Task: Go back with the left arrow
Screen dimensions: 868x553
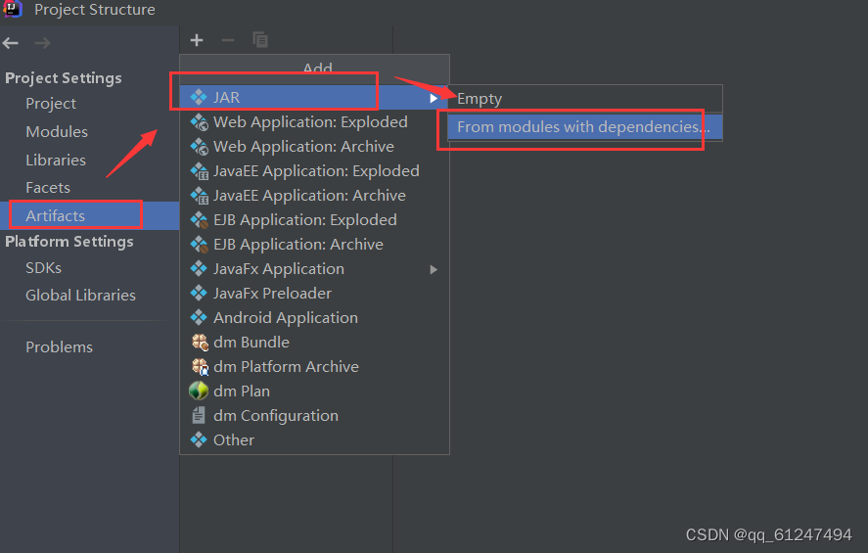Action: click(x=11, y=43)
